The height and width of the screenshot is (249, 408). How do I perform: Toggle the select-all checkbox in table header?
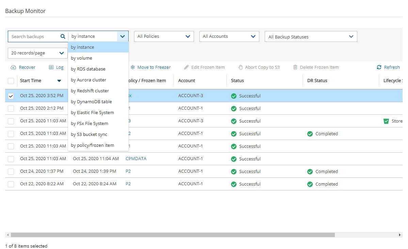tap(11, 81)
